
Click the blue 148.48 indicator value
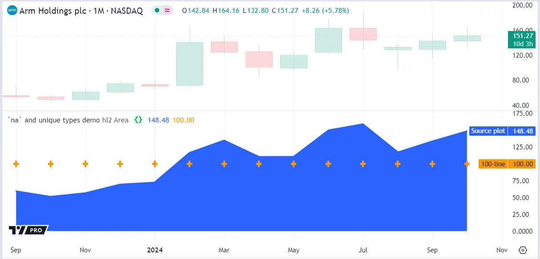coord(160,120)
